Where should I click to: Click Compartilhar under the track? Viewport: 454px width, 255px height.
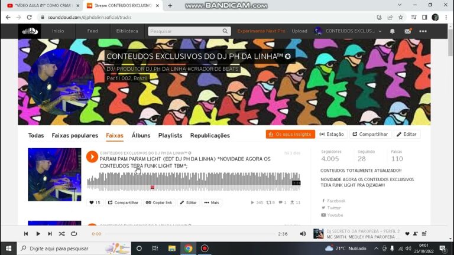(x=123, y=202)
